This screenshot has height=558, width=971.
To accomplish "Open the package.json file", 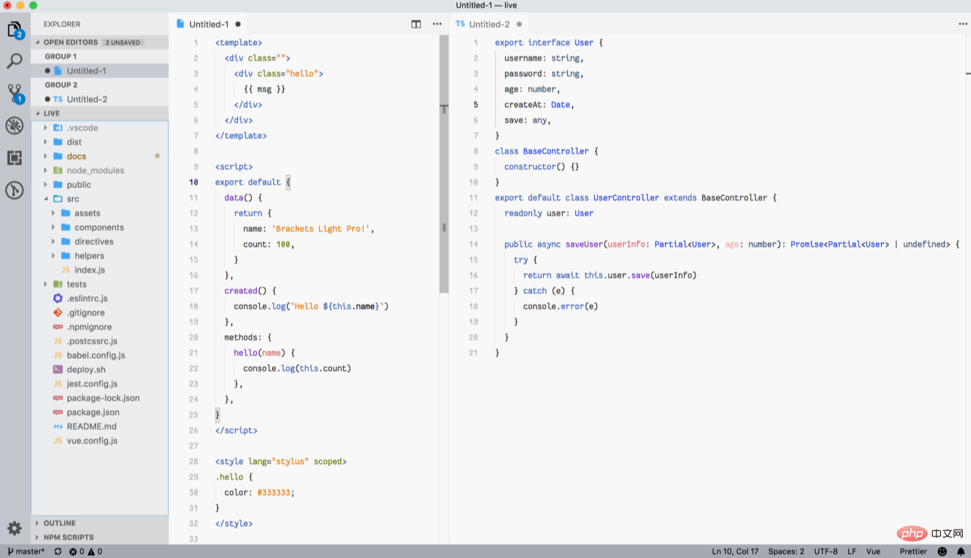I will 100,412.
